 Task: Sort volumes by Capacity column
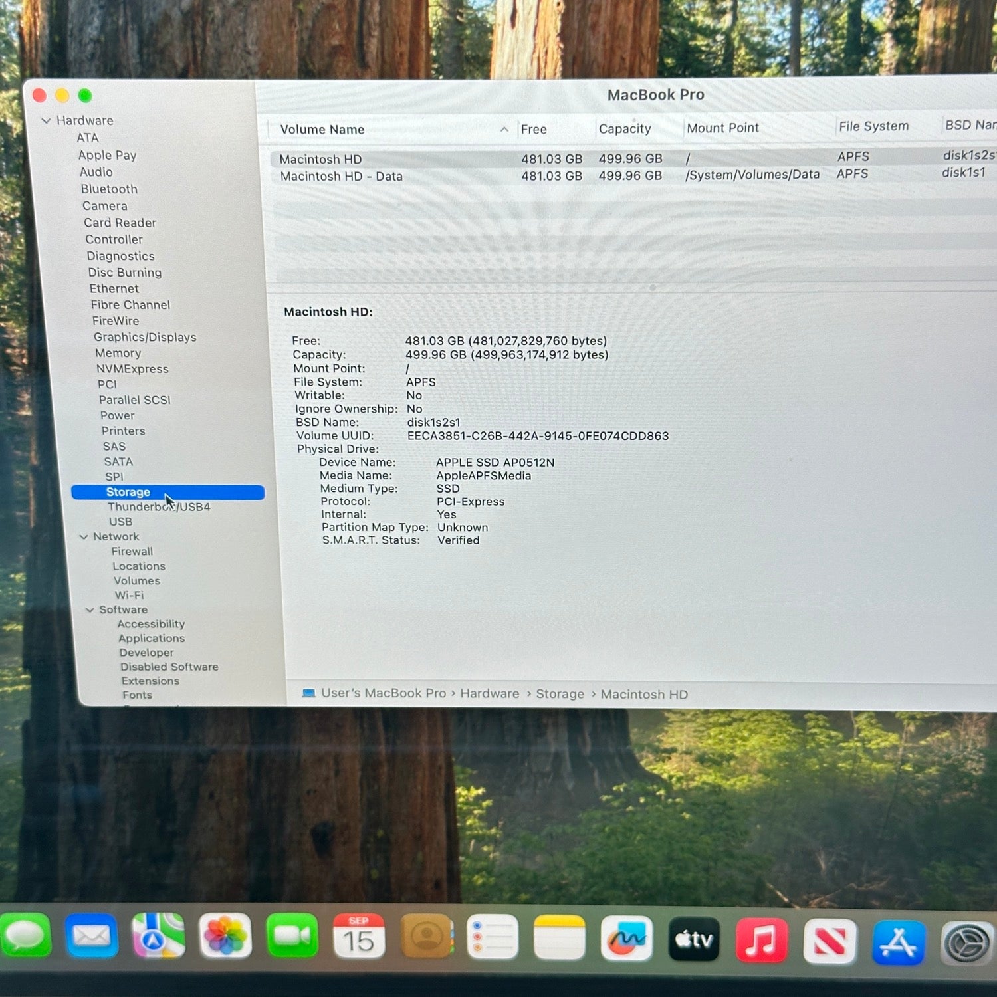pos(624,129)
